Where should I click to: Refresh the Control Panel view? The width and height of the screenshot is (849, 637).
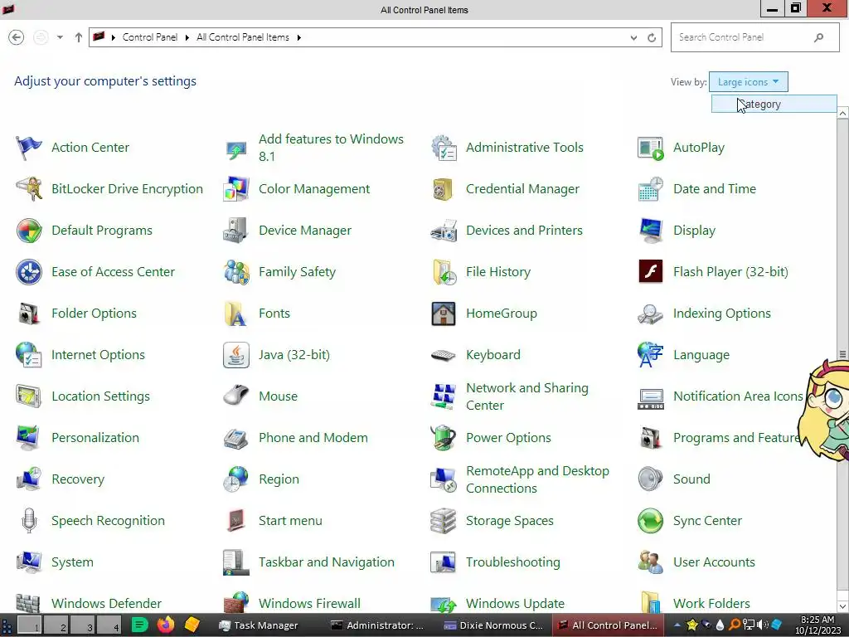click(x=652, y=37)
